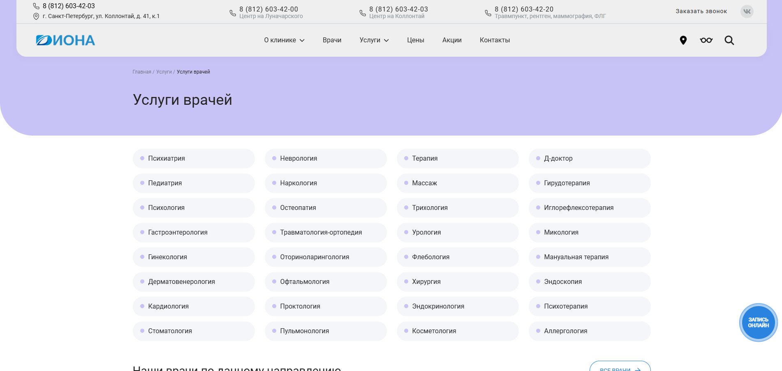Screen dimensions: 782x371
Task: Select the Наркология service
Action: click(x=326, y=183)
